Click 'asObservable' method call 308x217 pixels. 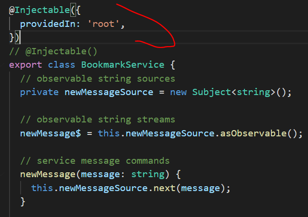(254, 133)
